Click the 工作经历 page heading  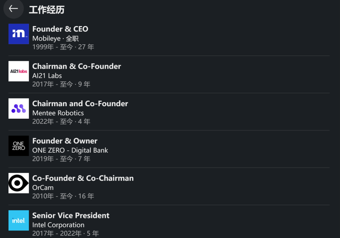[47, 10]
